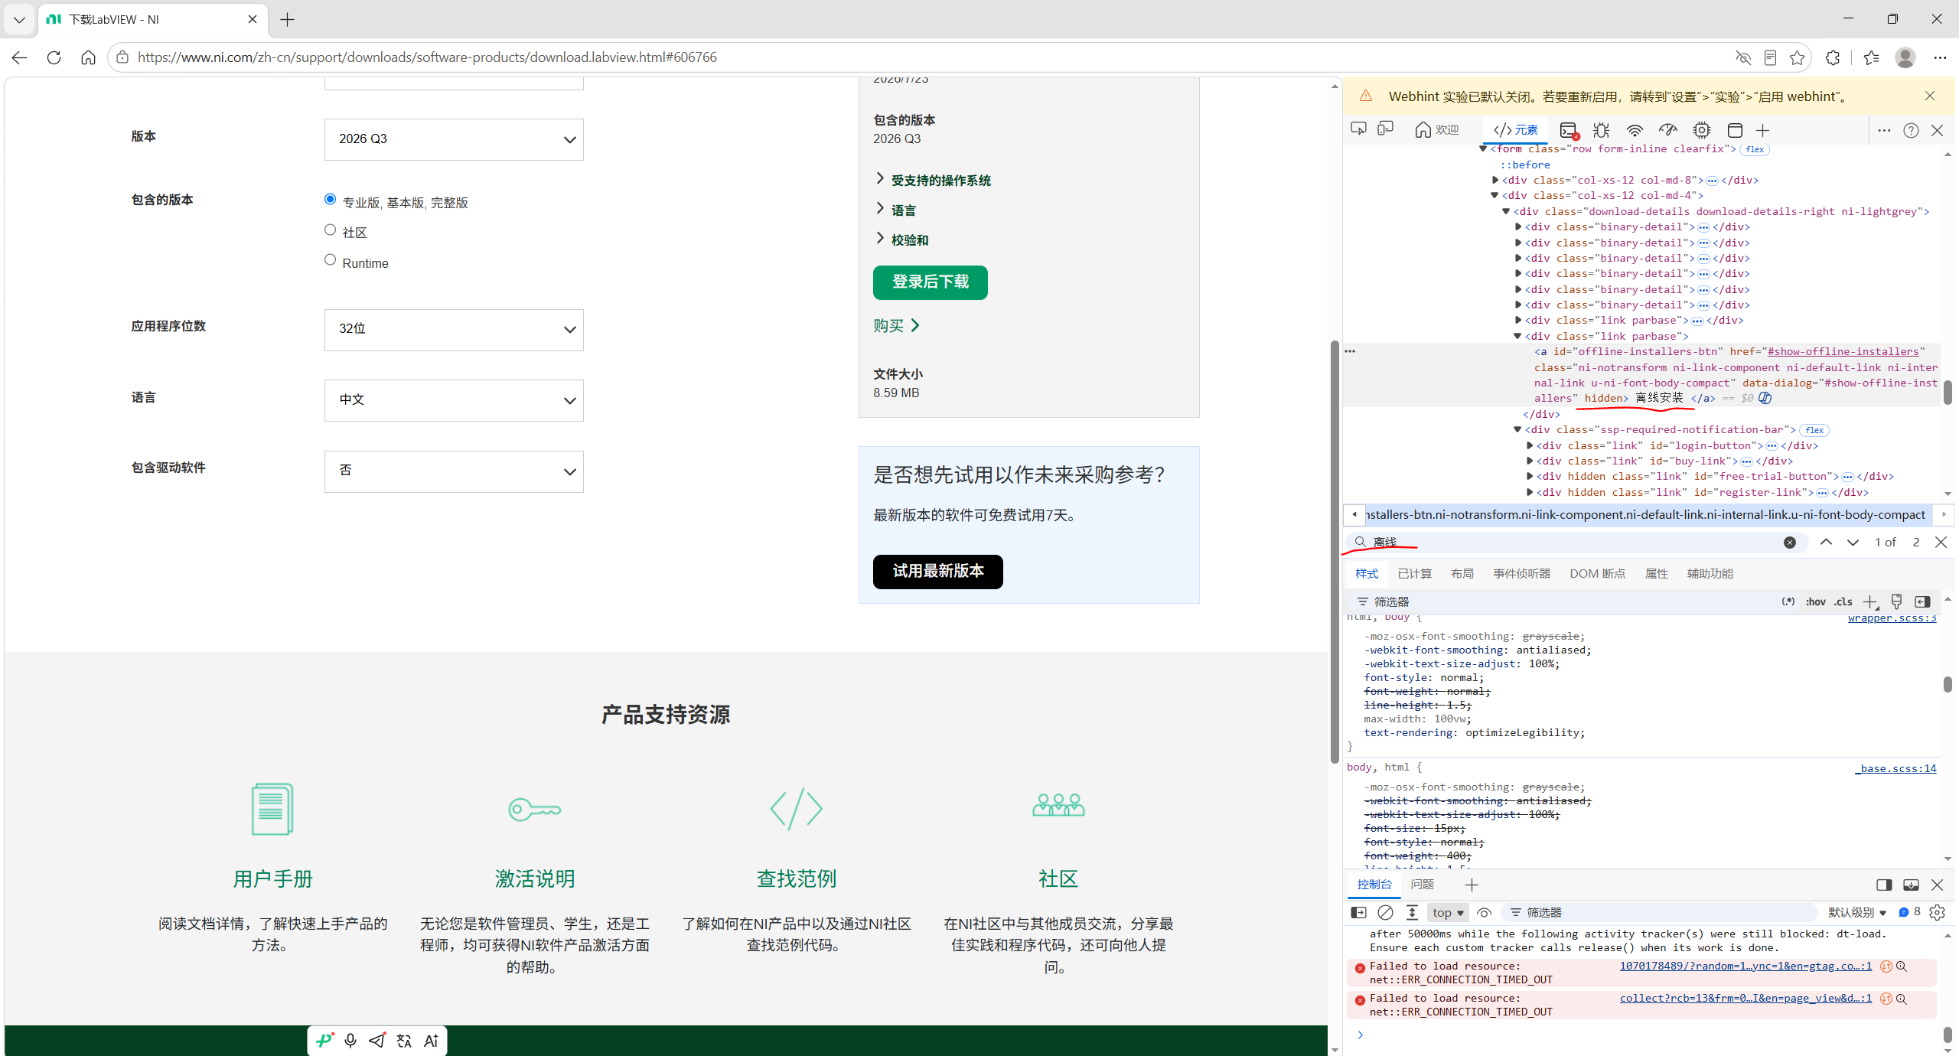Viewport: 1959px width, 1056px height.
Task: Open the console context top dropdown
Action: (x=1448, y=912)
